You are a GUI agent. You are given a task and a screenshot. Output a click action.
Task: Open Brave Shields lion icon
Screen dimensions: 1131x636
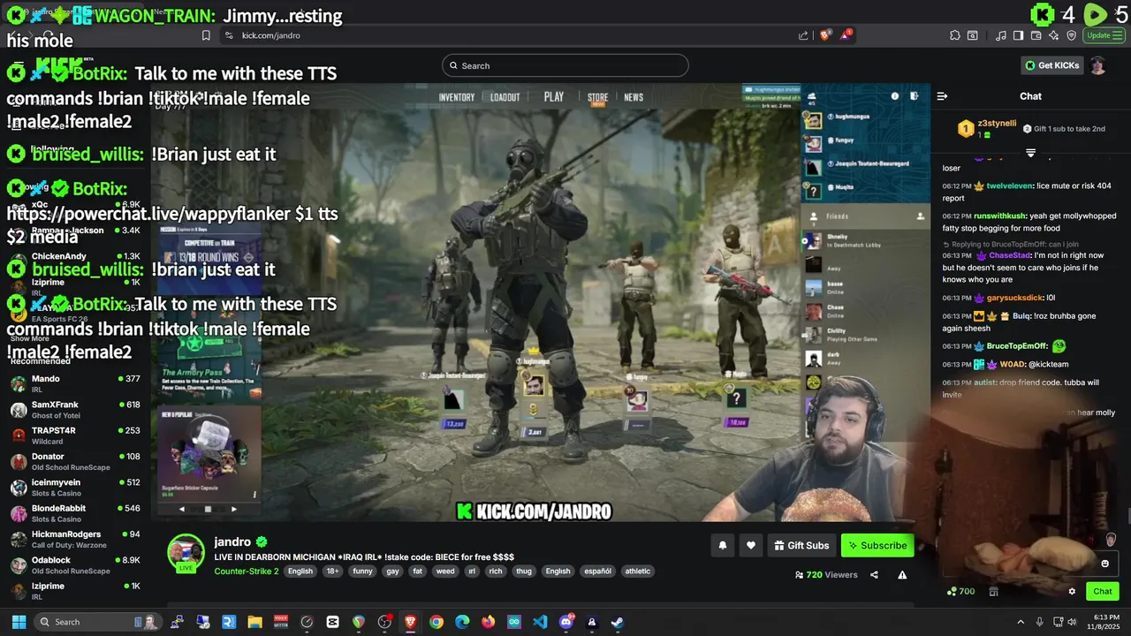pyautogui.click(x=825, y=35)
